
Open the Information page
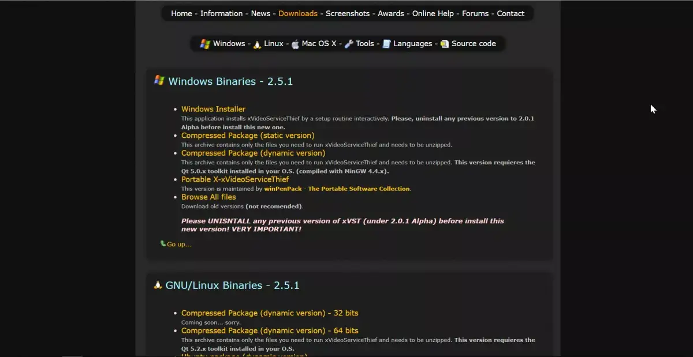tap(221, 13)
